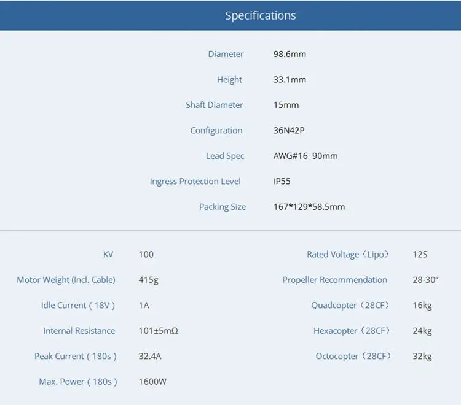
Task: Click the Lead Spec label
Action: point(225,156)
